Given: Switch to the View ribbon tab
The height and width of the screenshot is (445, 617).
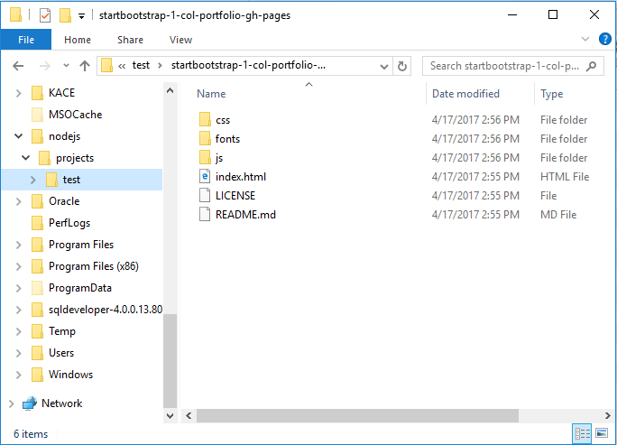Looking at the screenshot, I should coord(180,40).
